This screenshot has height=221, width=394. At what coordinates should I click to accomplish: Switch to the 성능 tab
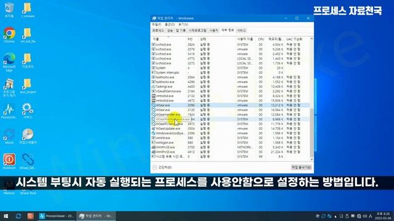(170, 31)
